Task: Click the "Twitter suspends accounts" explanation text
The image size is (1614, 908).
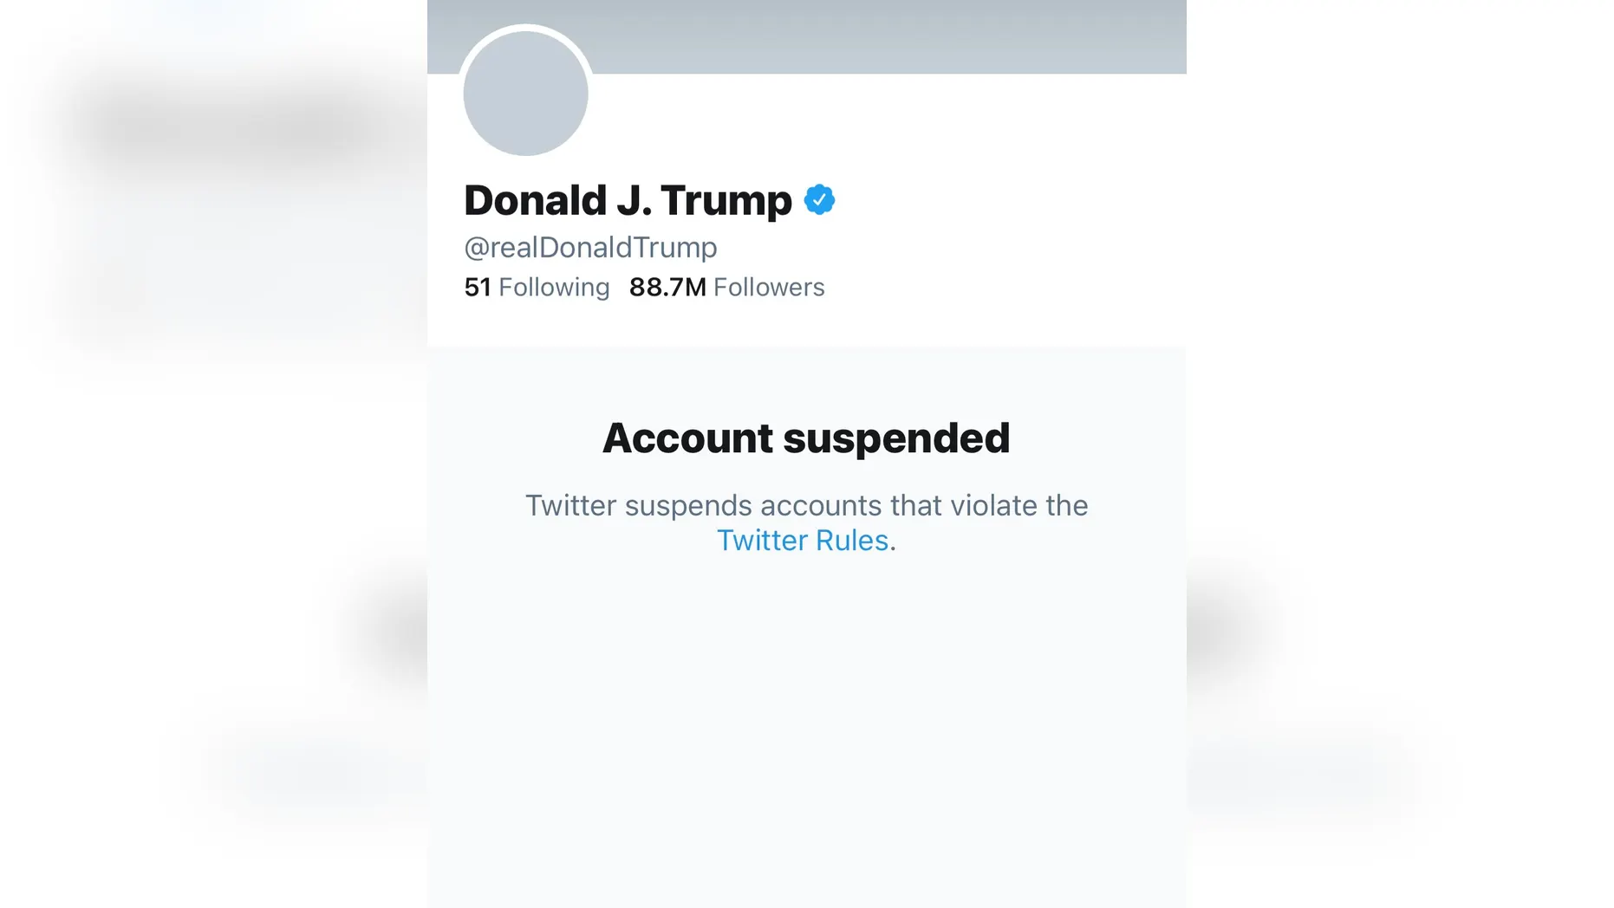Action: coord(806,505)
